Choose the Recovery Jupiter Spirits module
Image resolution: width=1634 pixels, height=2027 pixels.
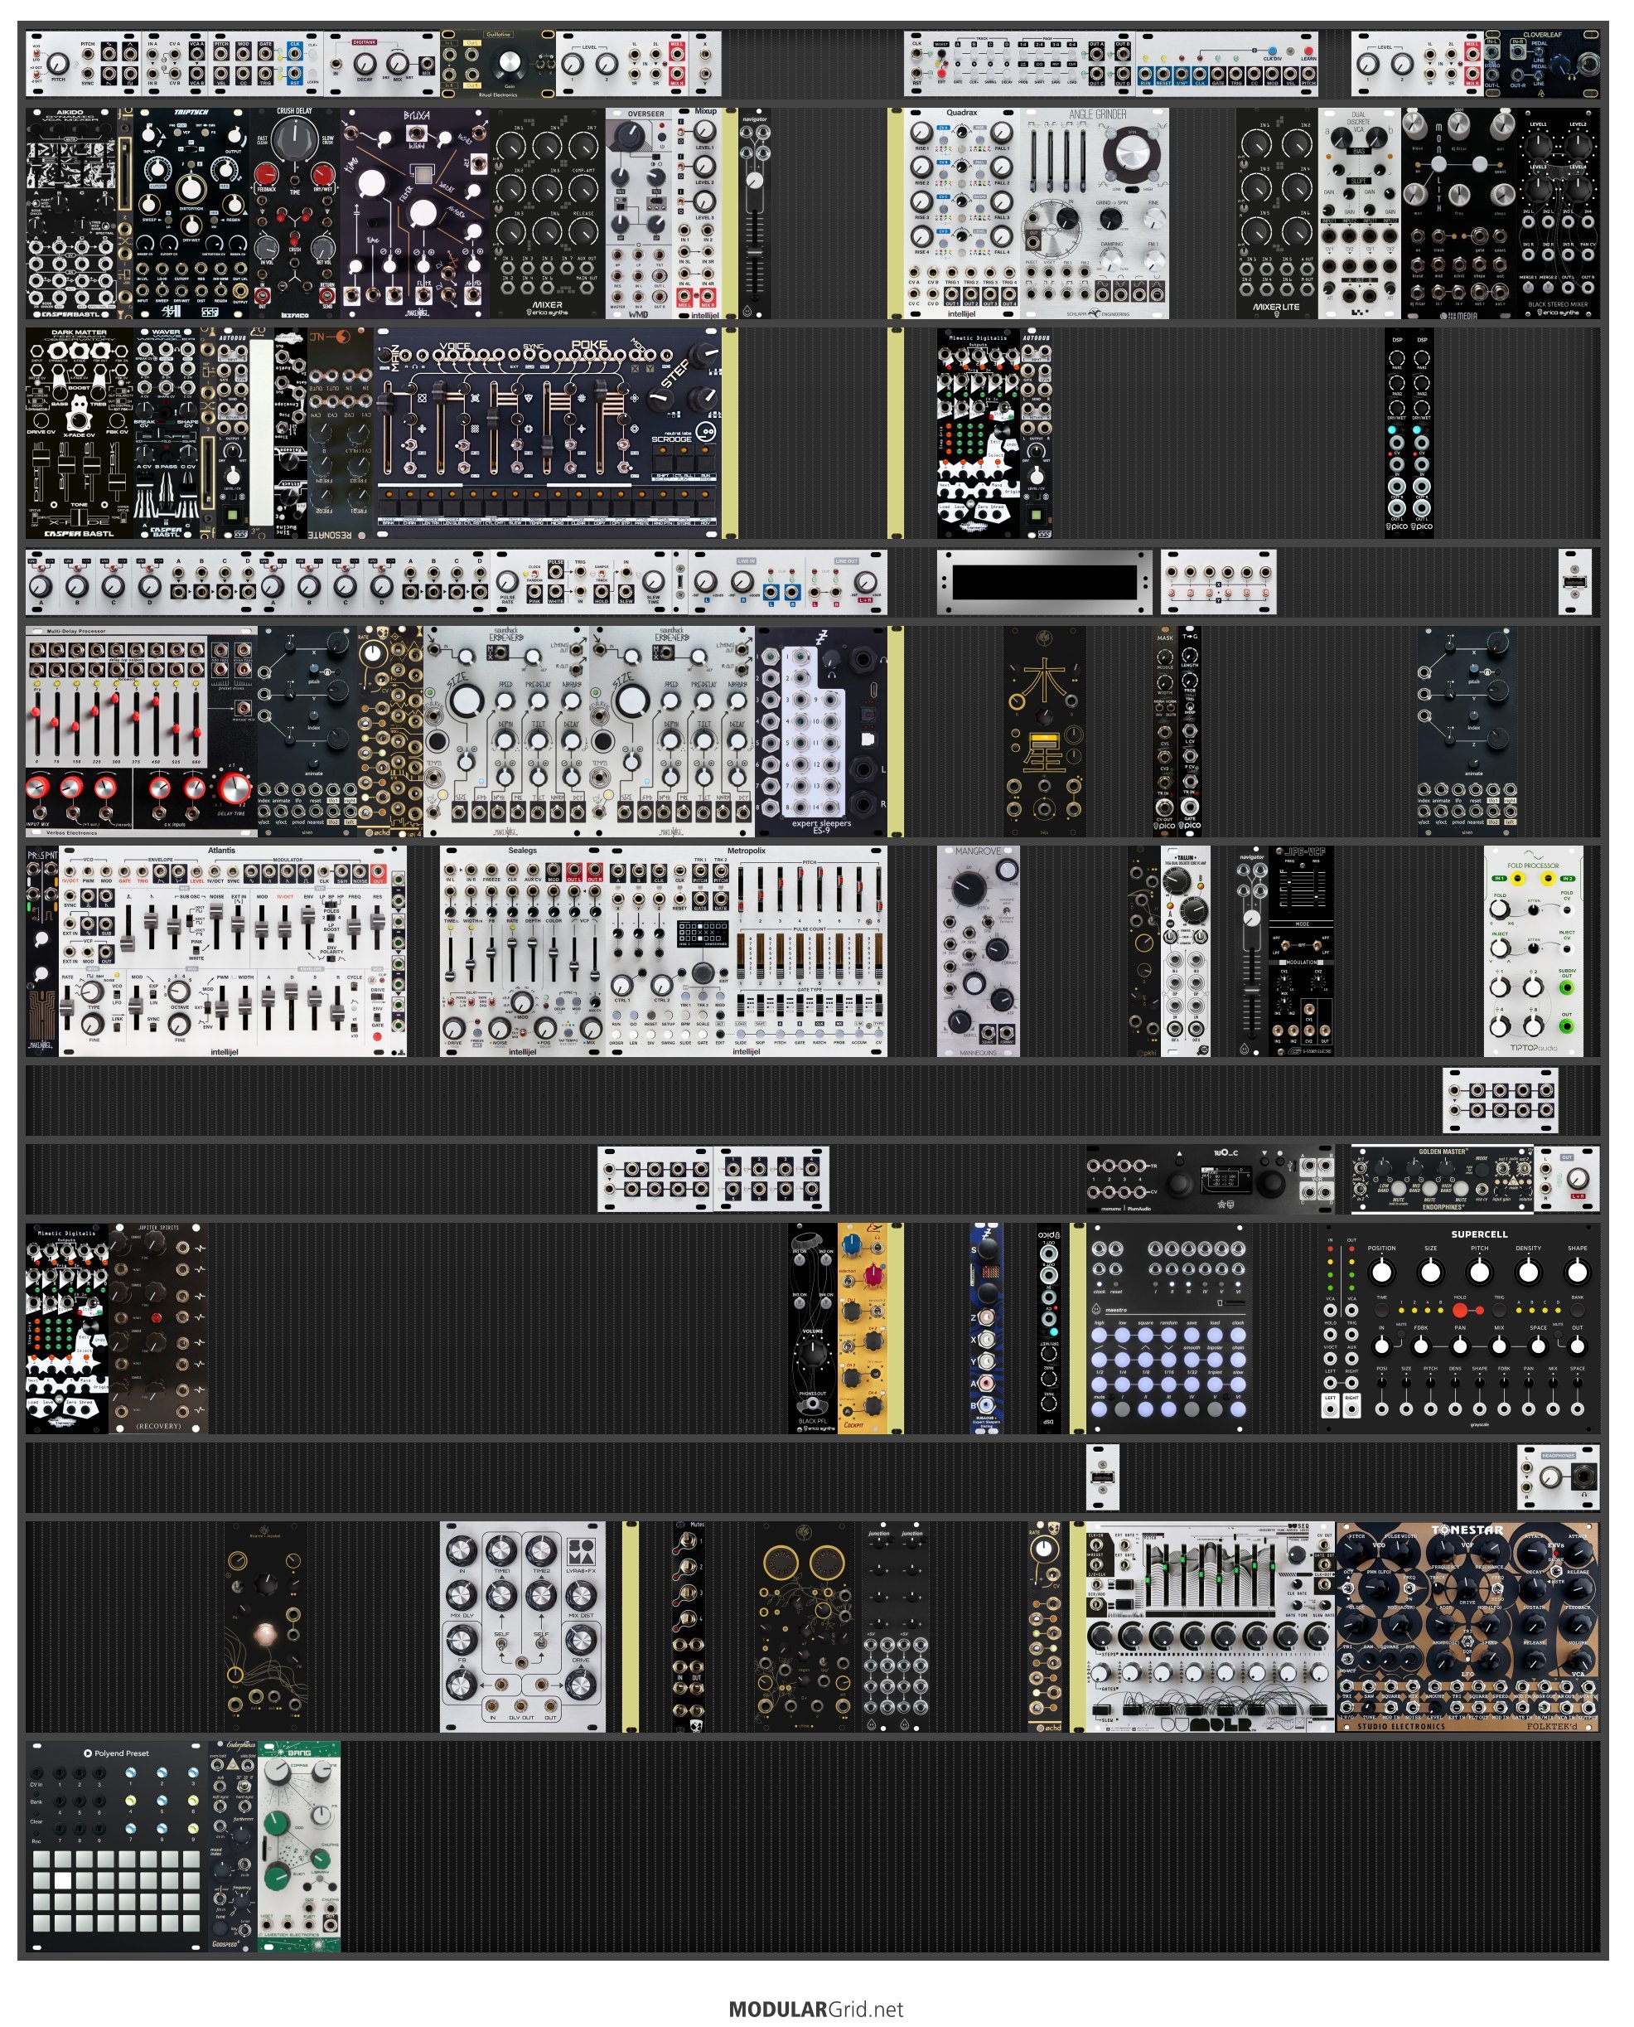point(158,1328)
